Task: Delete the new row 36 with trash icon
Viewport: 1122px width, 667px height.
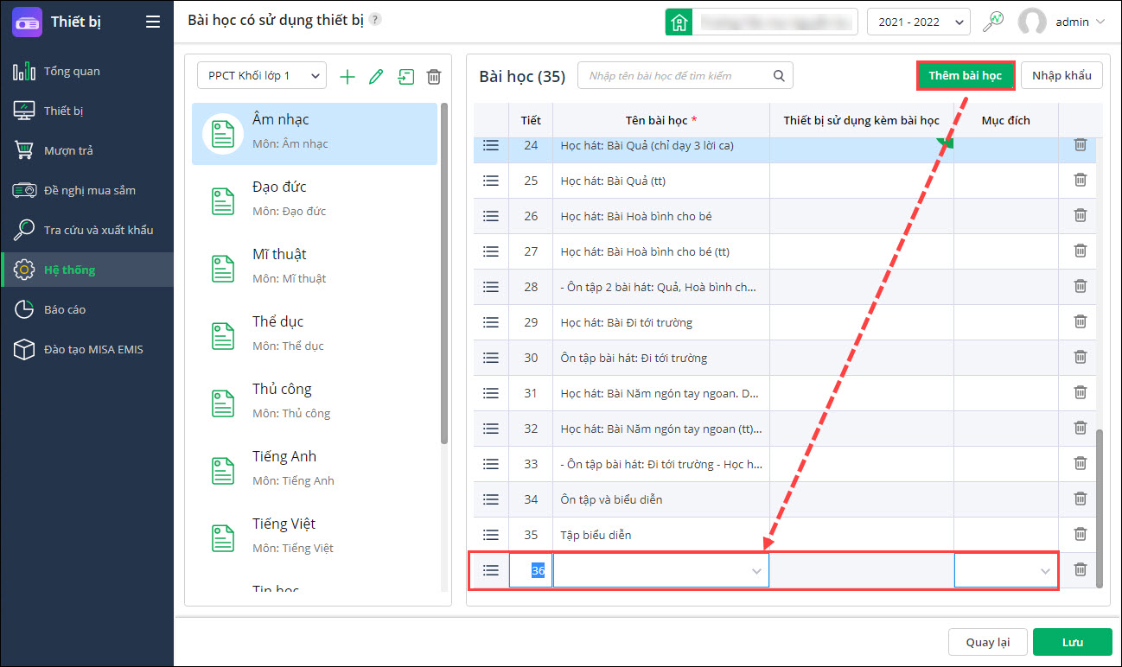Action: 1080,569
